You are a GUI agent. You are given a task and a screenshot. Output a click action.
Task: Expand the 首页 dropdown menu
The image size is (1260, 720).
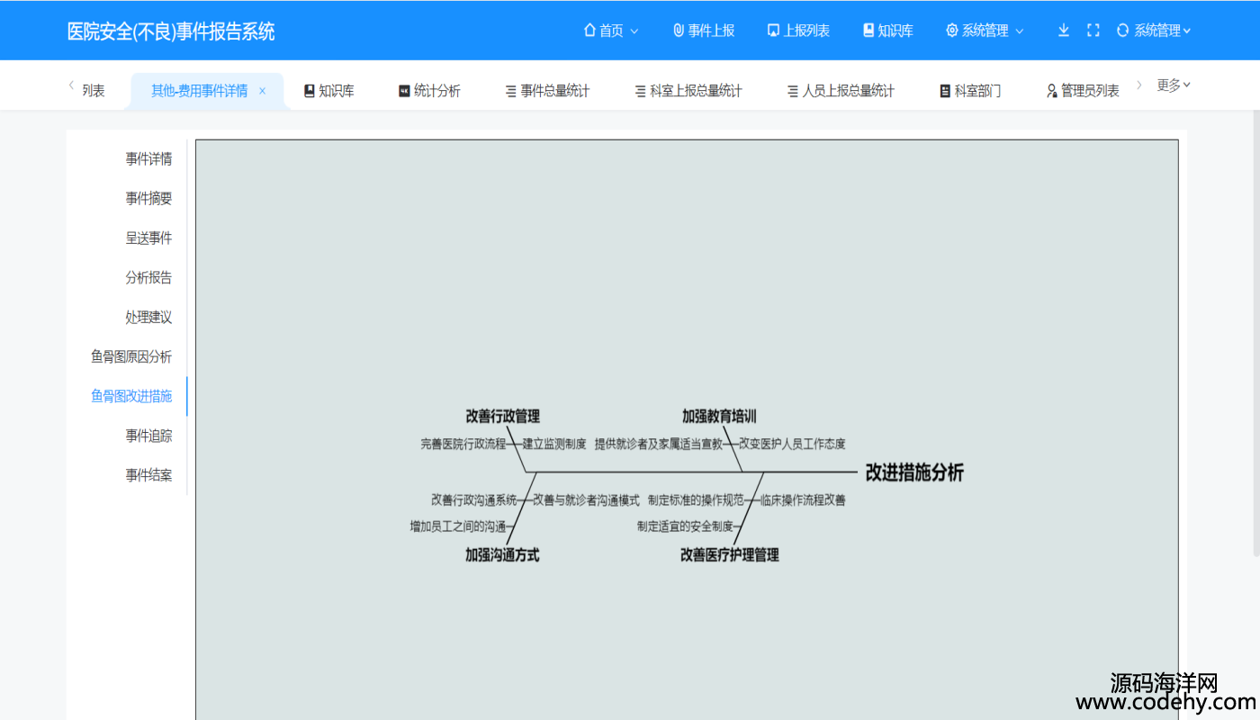(611, 31)
